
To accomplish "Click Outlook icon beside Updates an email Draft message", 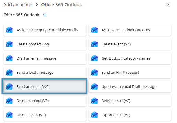I will pyautogui.click(x=94, y=86).
